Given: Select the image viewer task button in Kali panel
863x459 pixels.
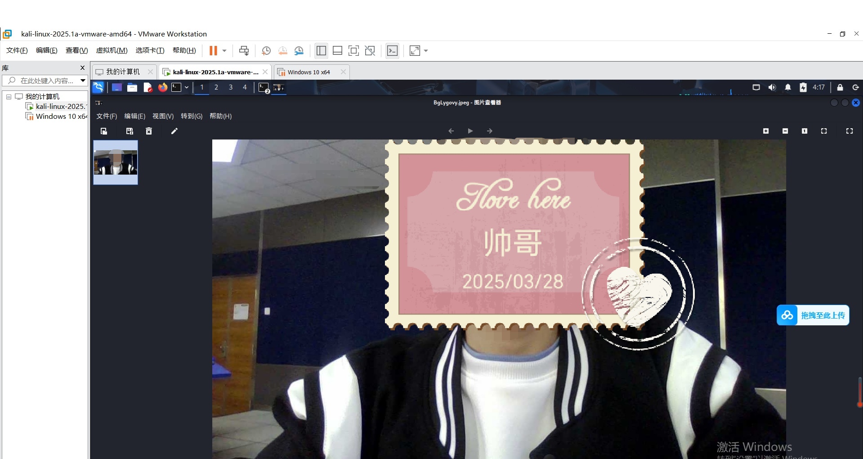Looking at the screenshot, I should pos(279,87).
